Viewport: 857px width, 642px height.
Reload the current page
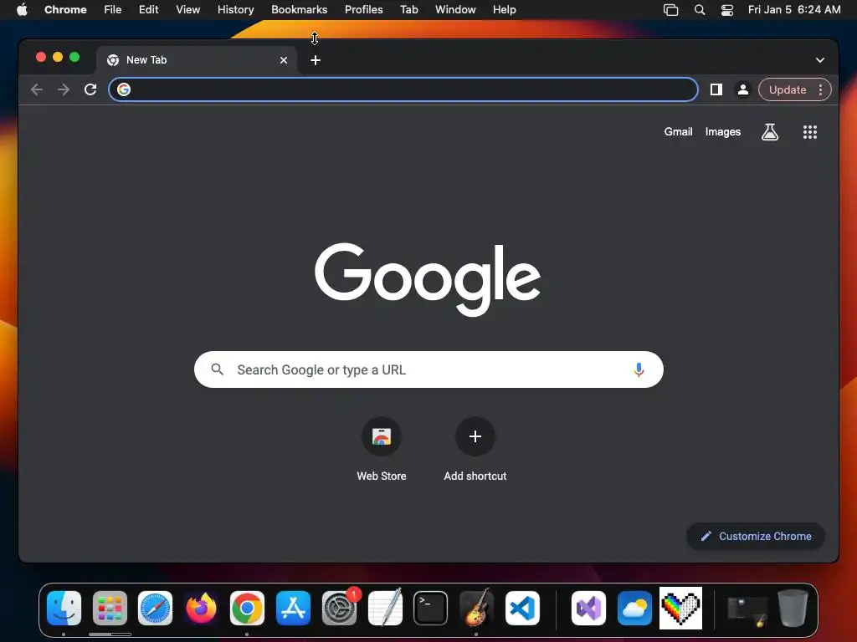click(90, 89)
